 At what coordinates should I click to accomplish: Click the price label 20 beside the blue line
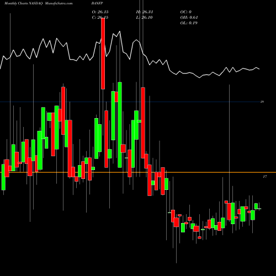pyautogui.click(x=262, y=102)
